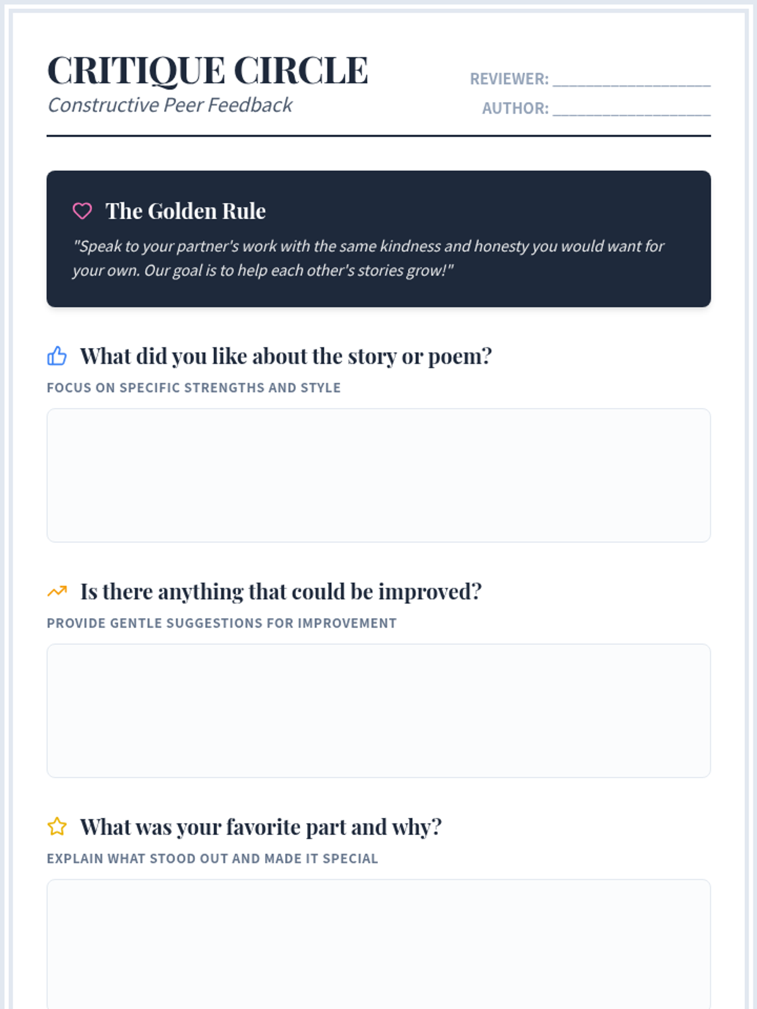Click the 'Explain what stood out' hint
The width and height of the screenshot is (757, 1009).
coord(212,858)
